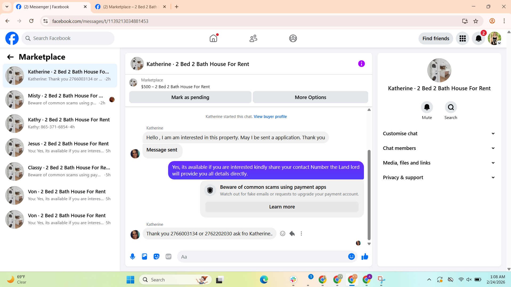Open View buyer profile link
511x287 pixels.
pos(270,117)
